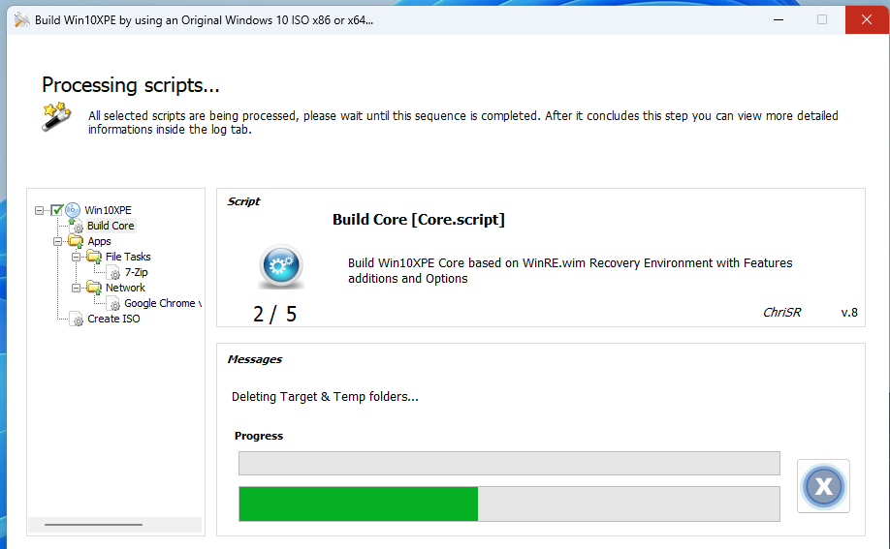Click the app icon in title bar
Image resolution: width=890 pixels, height=549 pixels.
pos(21,20)
